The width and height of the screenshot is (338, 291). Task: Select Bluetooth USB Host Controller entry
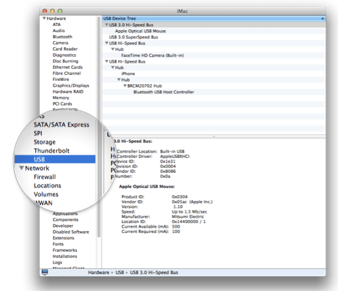tap(164, 92)
